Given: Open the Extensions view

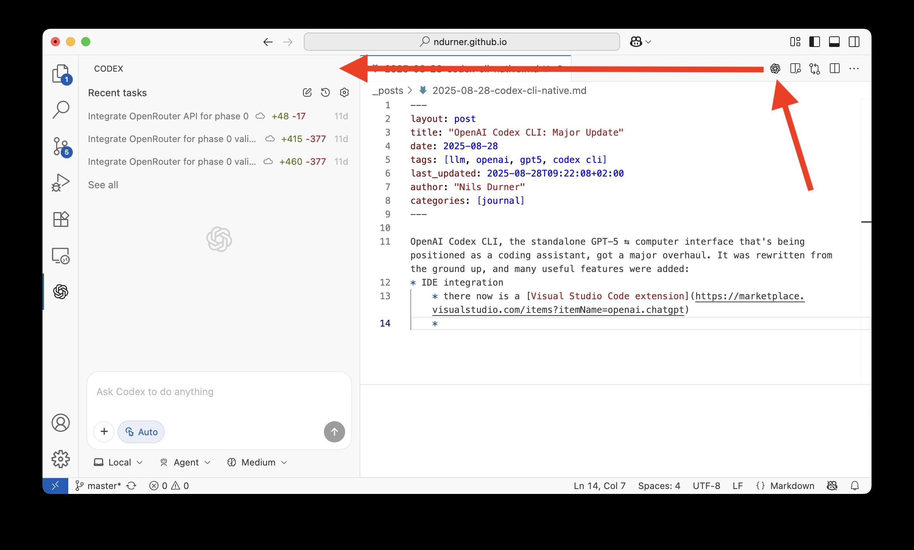Looking at the screenshot, I should point(61,219).
